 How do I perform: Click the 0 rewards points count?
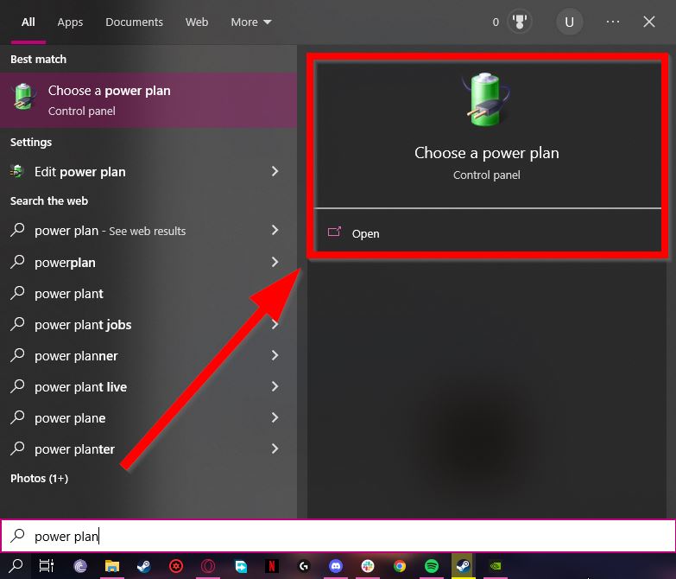[x=496, y=22]
